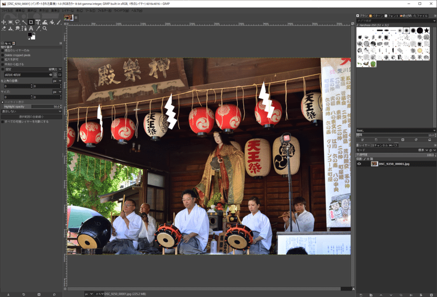Open the File menu

pyautogui.click(x=7, y=10)
